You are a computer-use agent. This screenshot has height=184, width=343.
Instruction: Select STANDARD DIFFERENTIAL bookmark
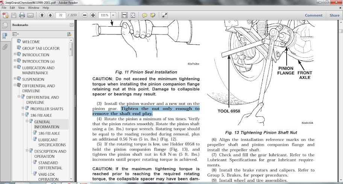[50, 165]
